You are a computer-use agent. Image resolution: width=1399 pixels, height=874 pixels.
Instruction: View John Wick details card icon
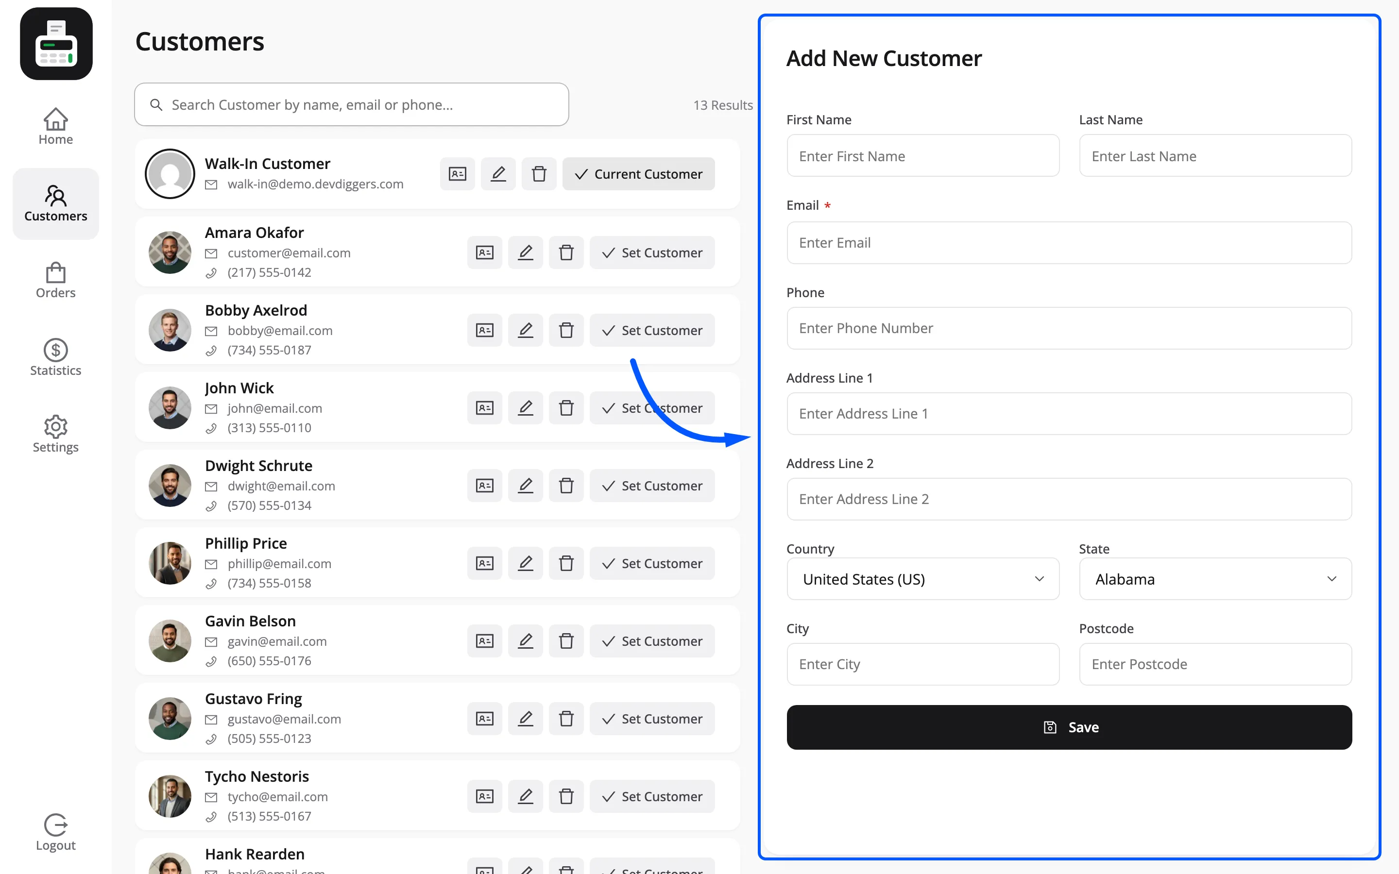(x=484, y=408)
